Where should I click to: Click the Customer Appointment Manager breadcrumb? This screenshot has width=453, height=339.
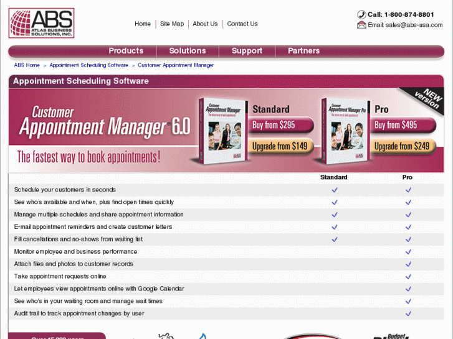176,65
